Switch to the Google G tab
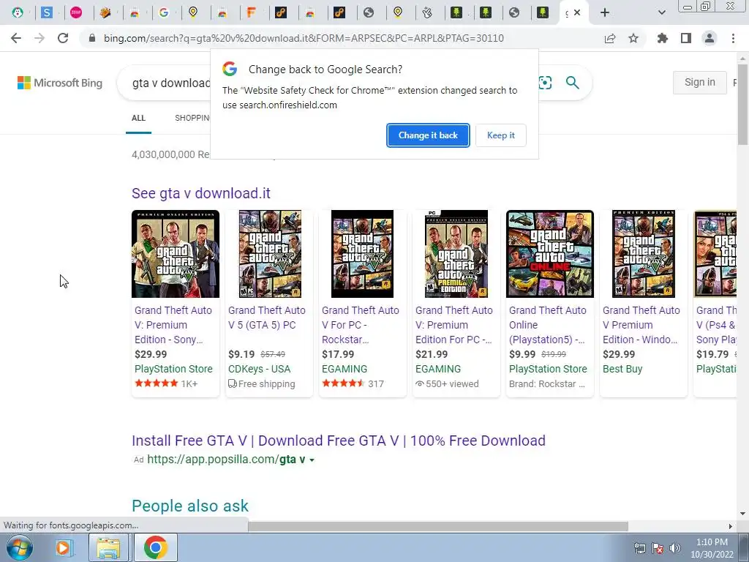Viewport: 749px width, 562px height. (x=164, y=13)
